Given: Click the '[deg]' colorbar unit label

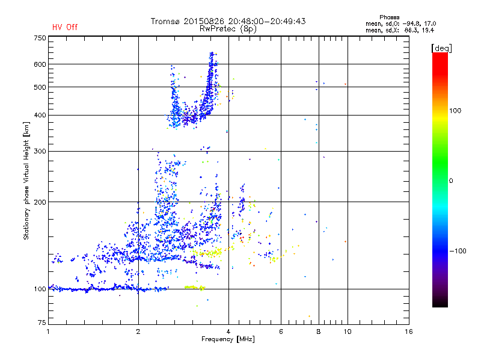Looking at the screenshot, I should 441,48.
